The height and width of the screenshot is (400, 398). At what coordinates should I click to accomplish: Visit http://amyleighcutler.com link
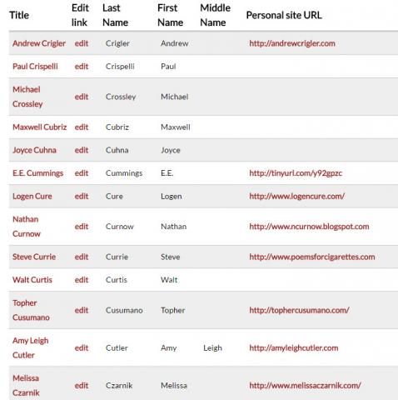(x=294, y=348)
